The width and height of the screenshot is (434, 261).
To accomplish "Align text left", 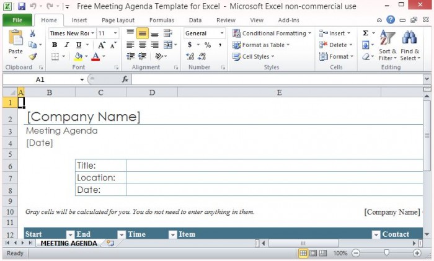I will pos(130,45).
